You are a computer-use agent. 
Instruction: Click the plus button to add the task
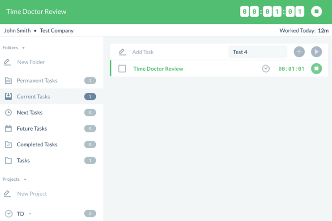(x=299, y=52)
